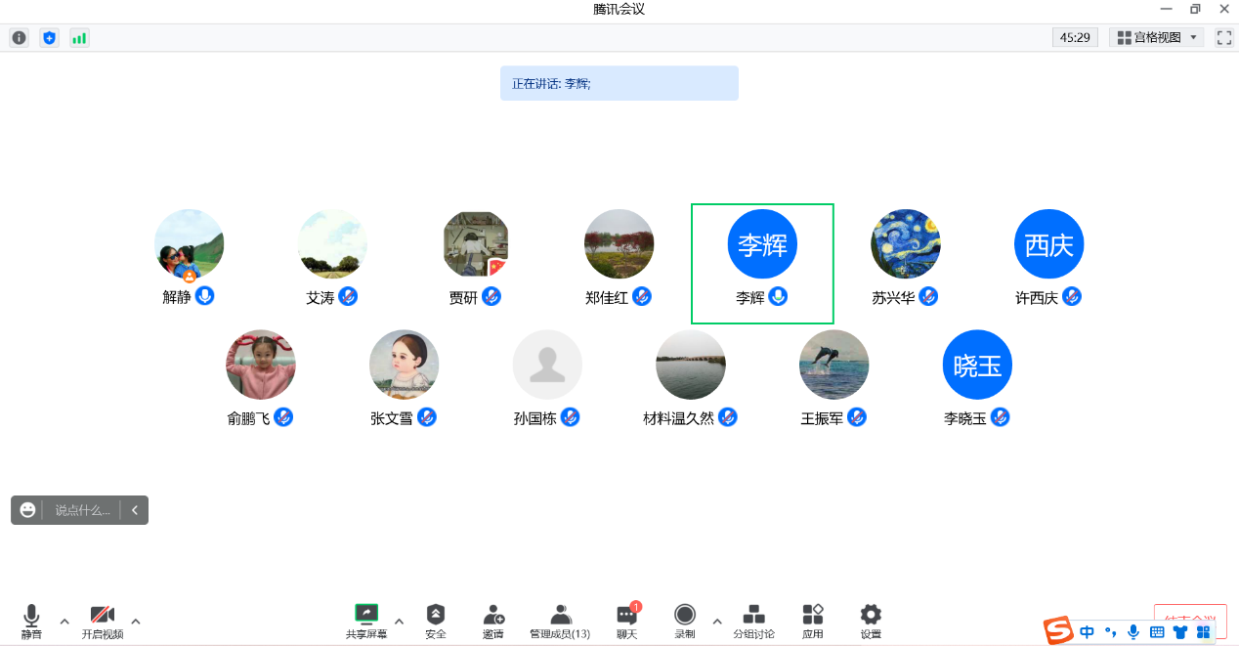The image size is (1239, 646).
Task: Start recording (录制) the meeting
Action: point(685,620)
